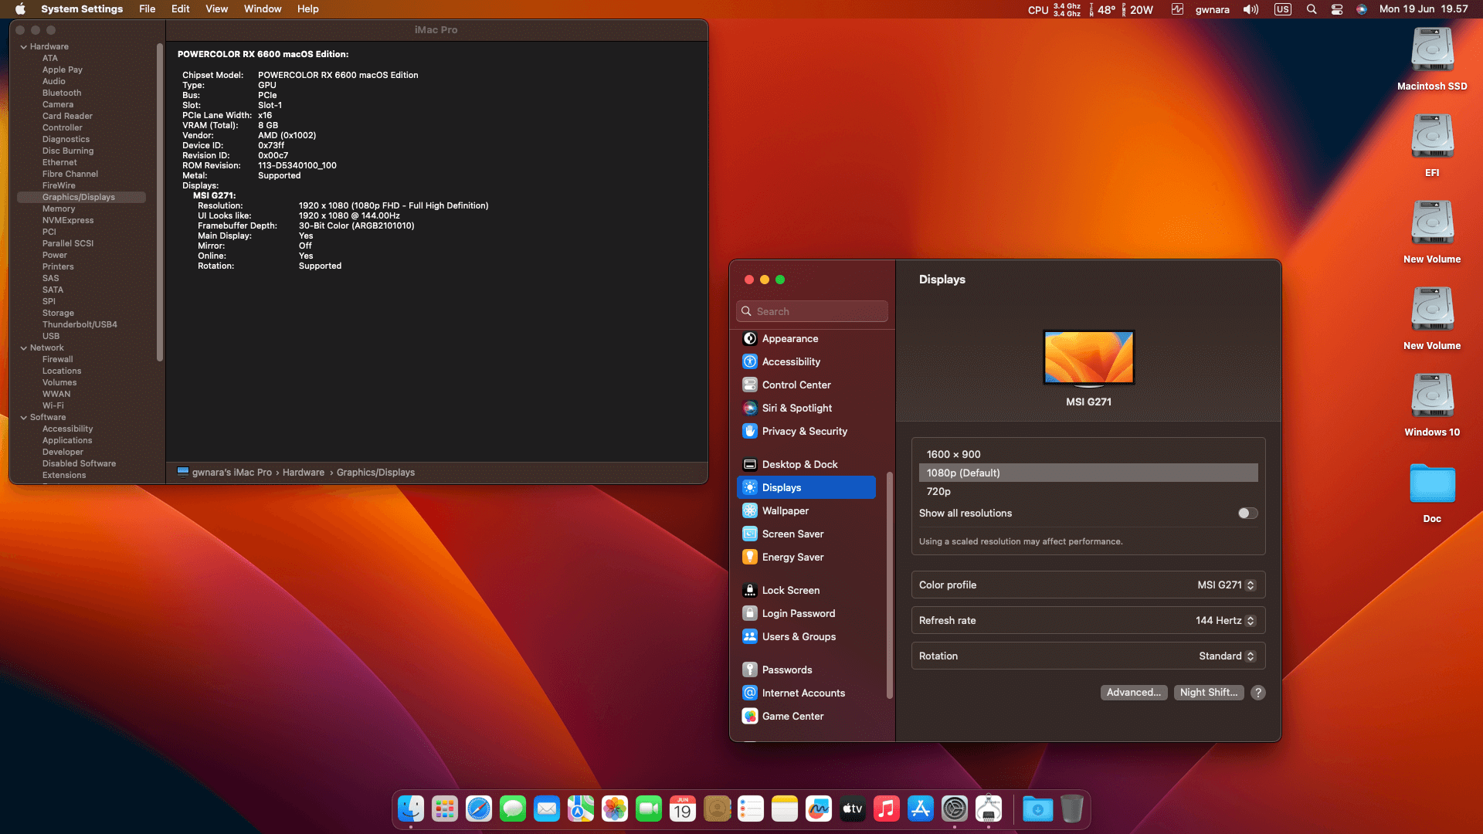The height and width of the screenshot is (834, 1483).
Task: Select the Energy Saver icon
Action: pos(749,557)
